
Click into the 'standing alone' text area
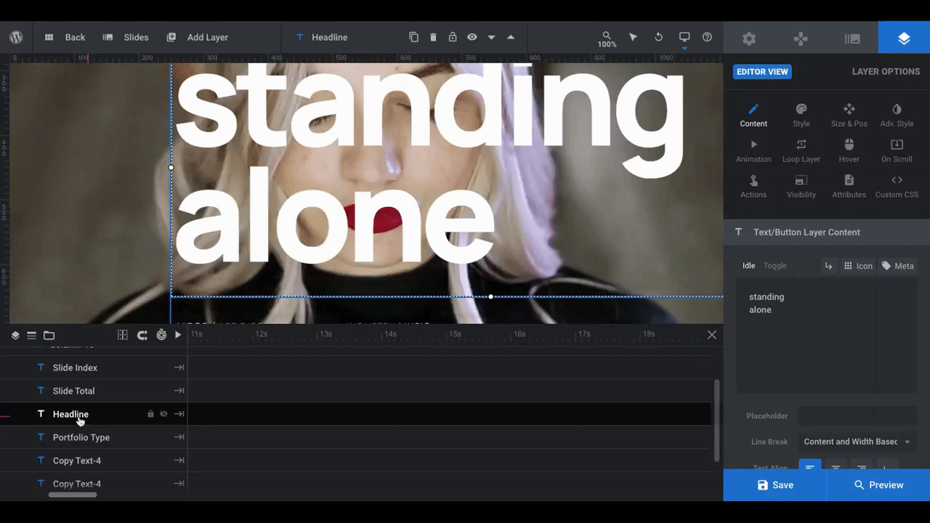[826, 336]
